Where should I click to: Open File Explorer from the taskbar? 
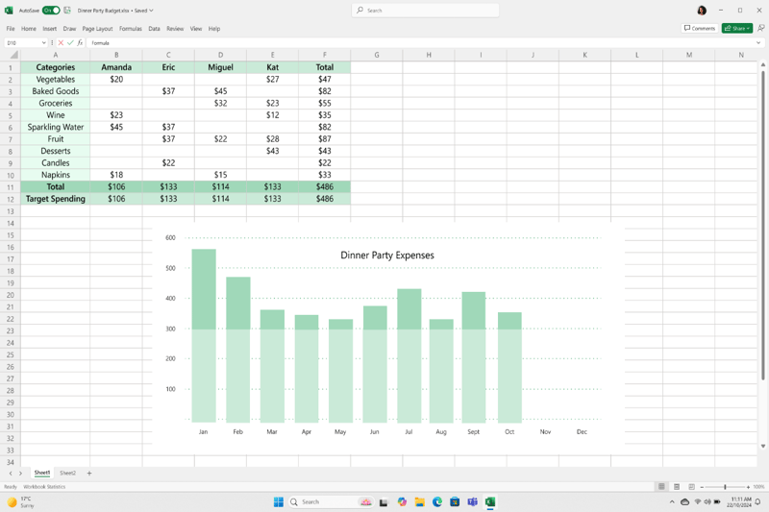pos(419,501)
